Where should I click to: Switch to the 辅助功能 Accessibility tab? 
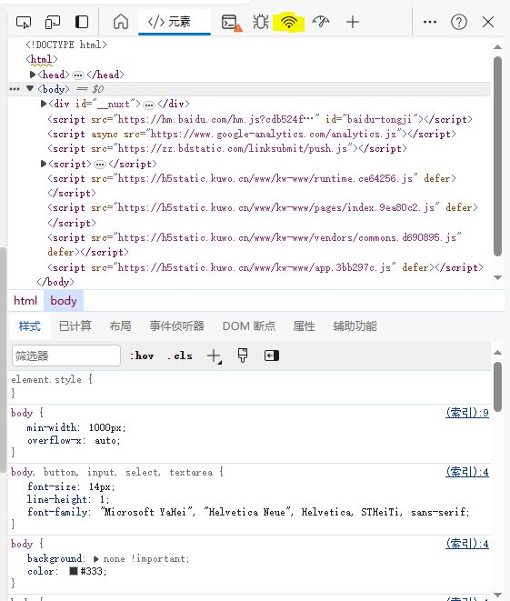[x=355, y=326]
